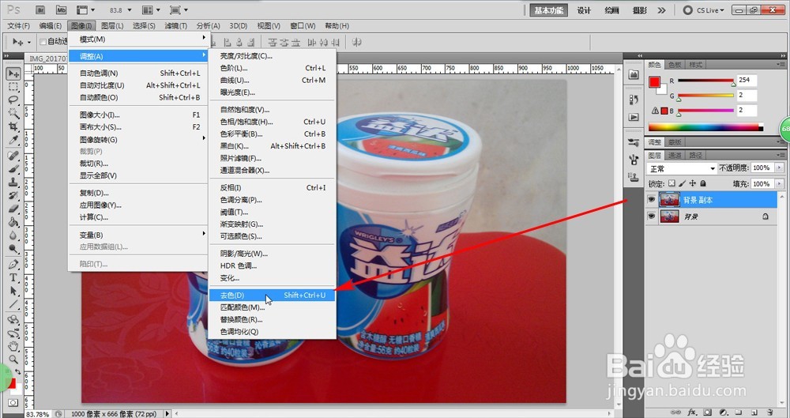Select the Paint Bucket tool
The image size is (790, 418).
click(13, 222)
